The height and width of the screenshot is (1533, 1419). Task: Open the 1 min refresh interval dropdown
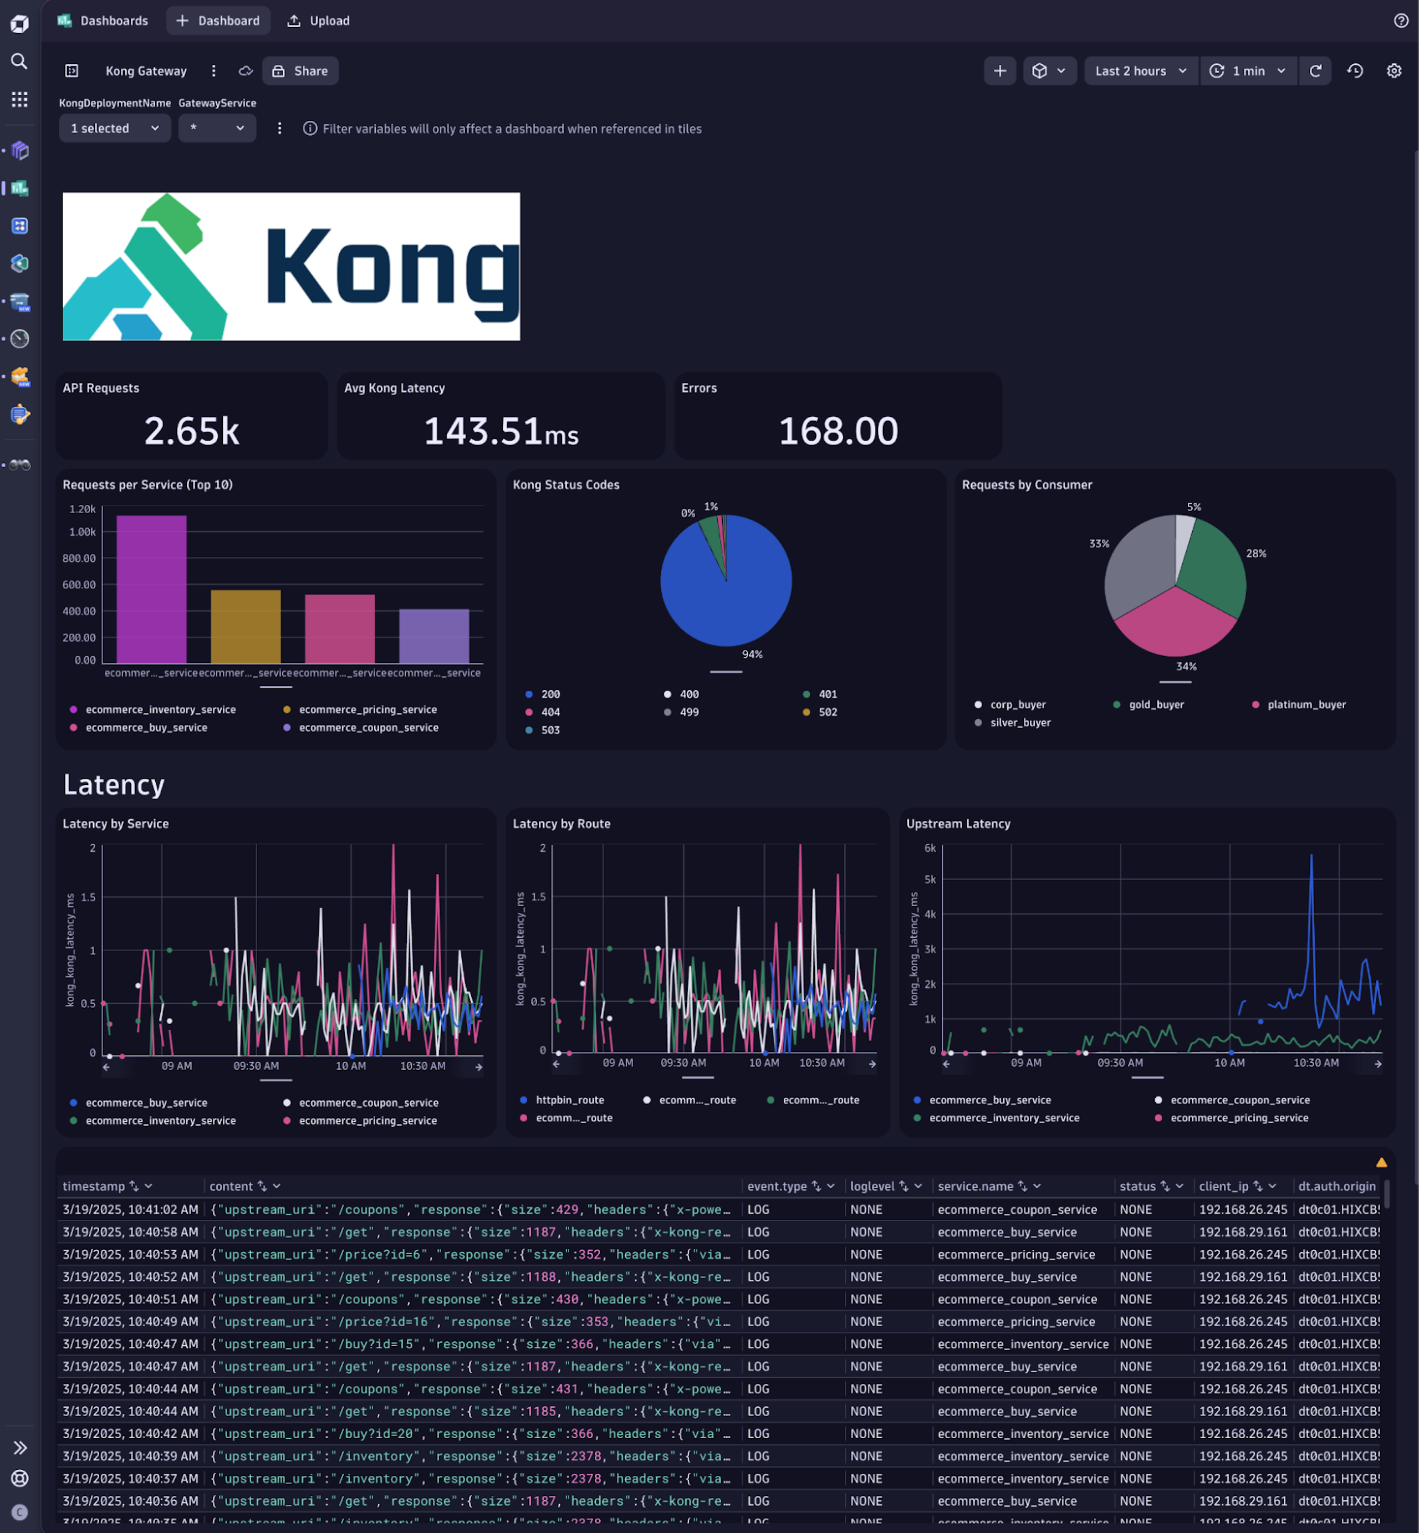pyautogui.click(x=1248, y=70)
